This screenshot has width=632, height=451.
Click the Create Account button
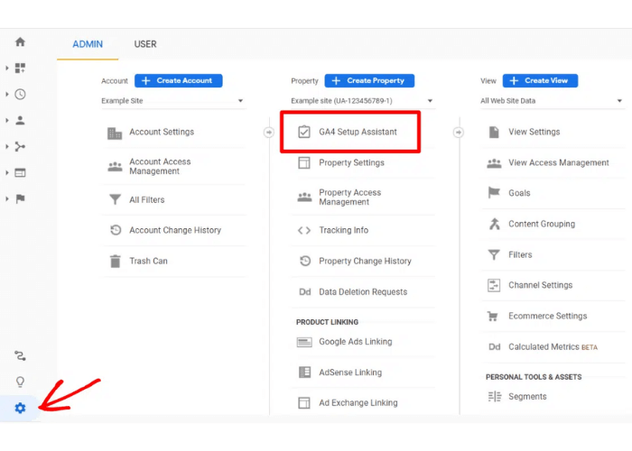[x=179, y=80]
